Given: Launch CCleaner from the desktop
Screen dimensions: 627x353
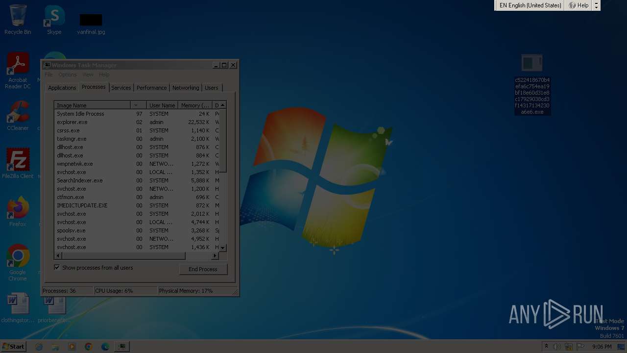Looking at the screenshot, I should (18, 116).
